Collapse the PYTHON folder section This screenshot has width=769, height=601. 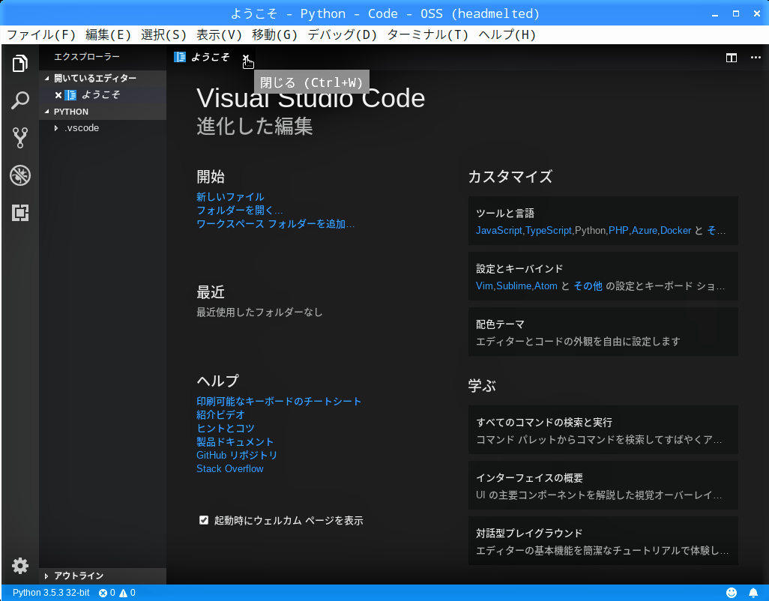[x=103, y=112]
